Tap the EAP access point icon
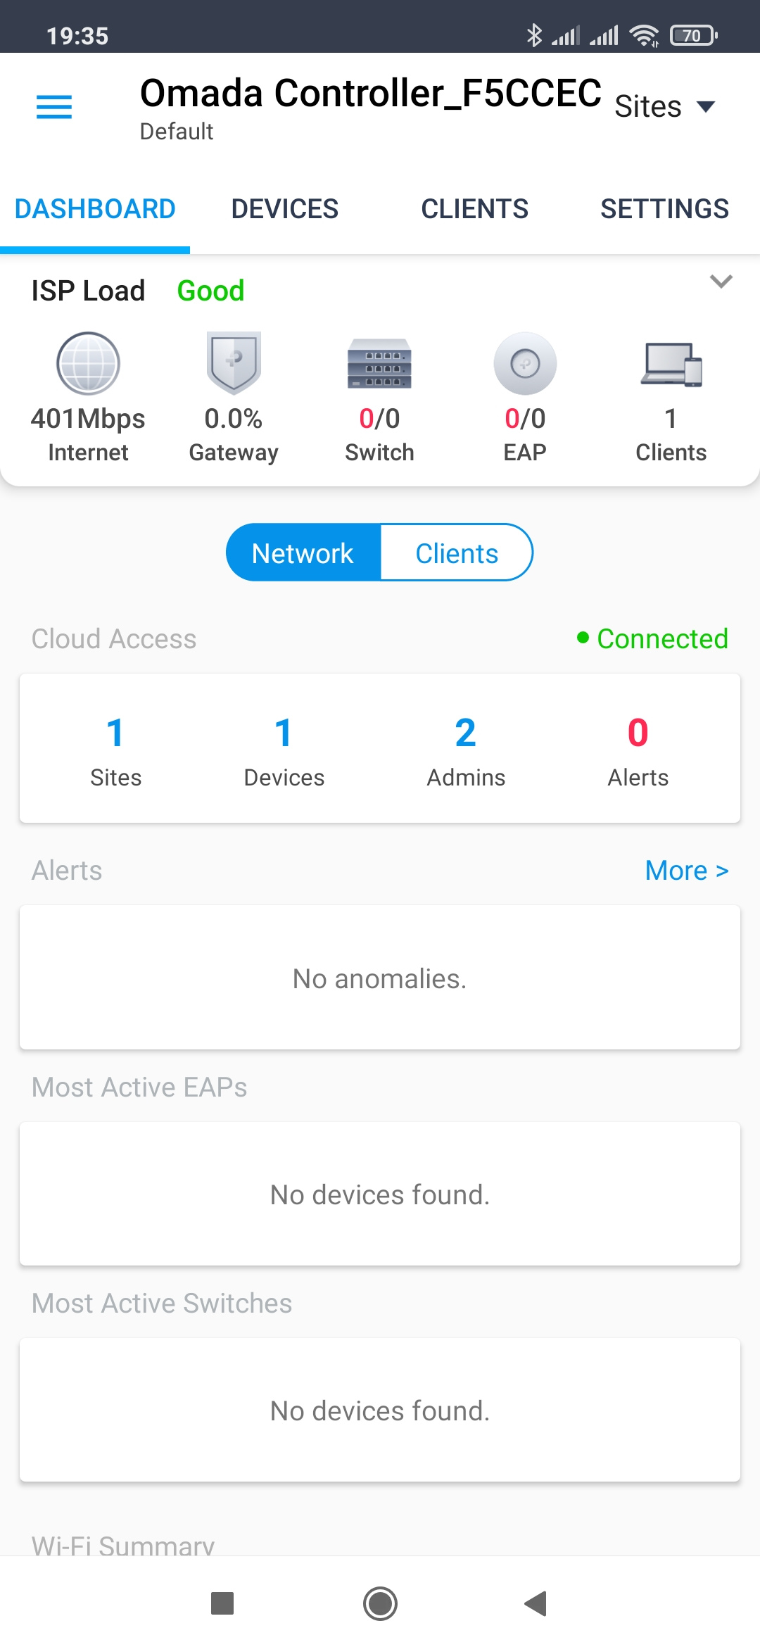Image resolution: width=760 pixels, height=1647 pixels. (525, 363)
